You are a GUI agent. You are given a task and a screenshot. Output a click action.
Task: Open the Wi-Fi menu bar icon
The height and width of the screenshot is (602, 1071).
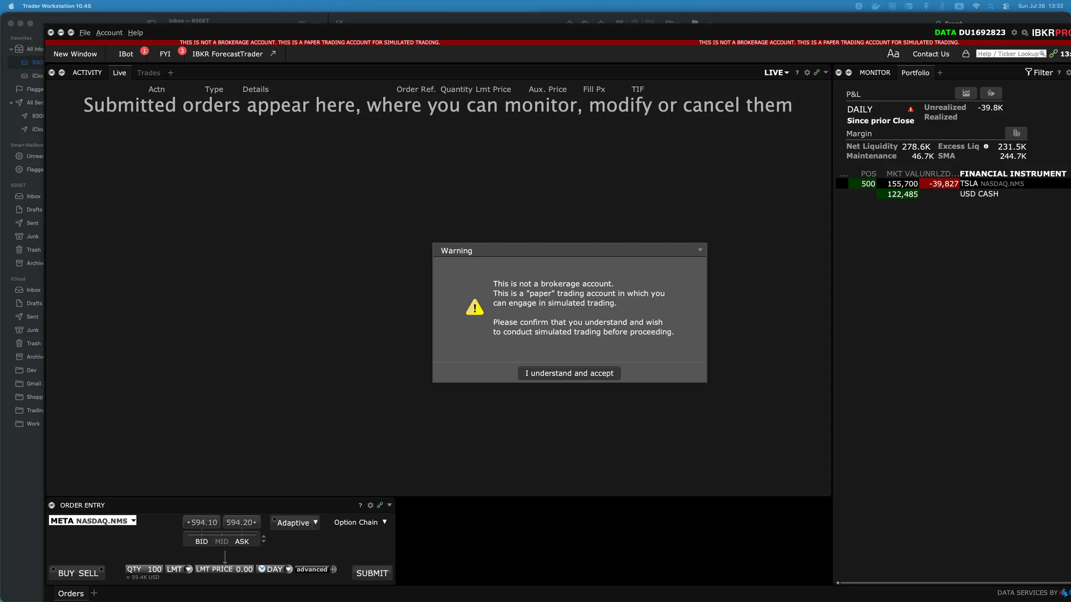pyautogui.click(x=976, y=6)
